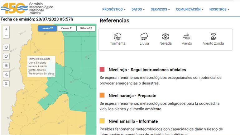Expand the SERVICIOS dropdown menu
This screenshot has height=135, width=240.
click(x=160, y=9)
